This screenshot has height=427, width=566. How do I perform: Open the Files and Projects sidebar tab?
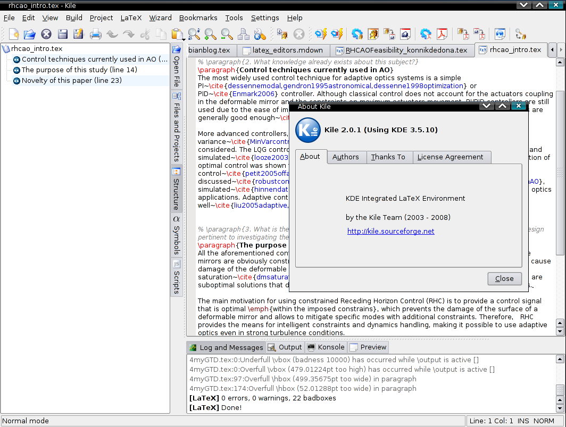coord(177,127)
